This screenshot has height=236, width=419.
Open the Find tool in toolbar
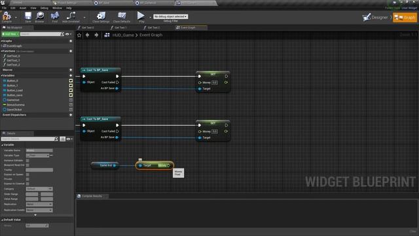click(55, 17)
